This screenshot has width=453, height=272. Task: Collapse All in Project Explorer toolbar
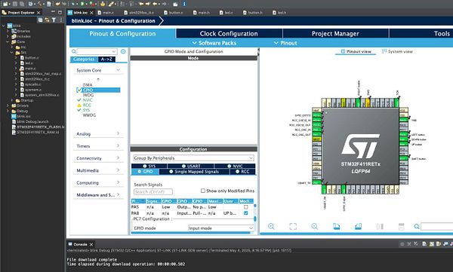click(x=40, y=20)
